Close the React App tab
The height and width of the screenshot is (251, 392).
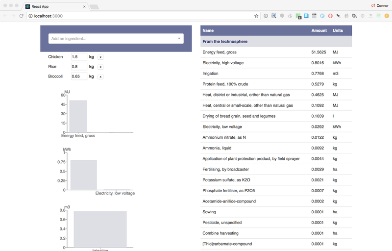point(84,6)
